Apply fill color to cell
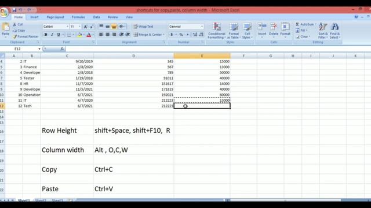 pyautogui.click(x=80, y=35)
